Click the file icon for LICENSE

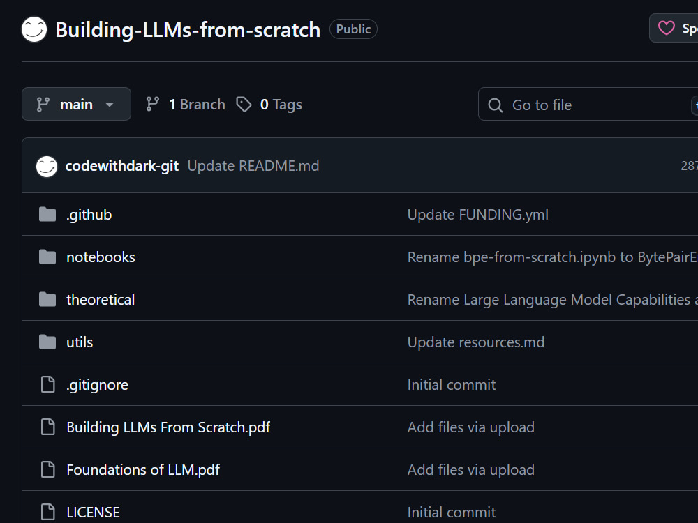[47, 512]
